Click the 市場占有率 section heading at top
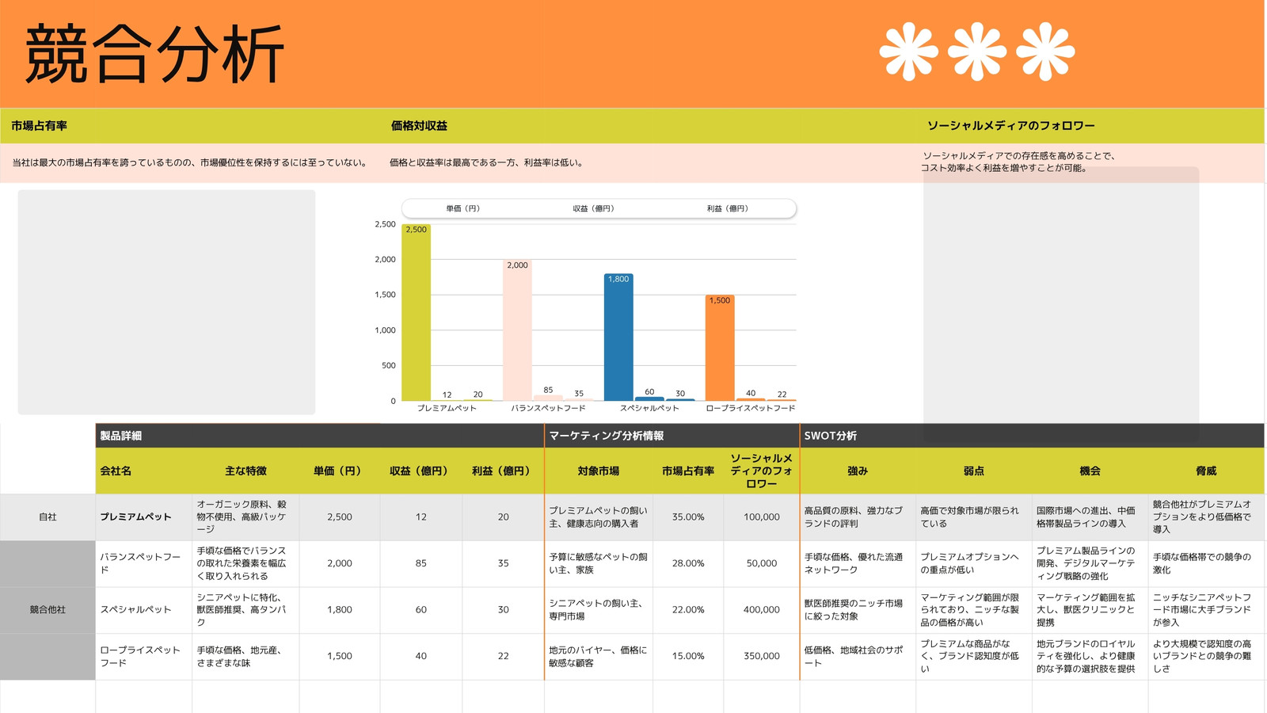Viewport: 1267px width, 713px height. [x=39, y=126]
